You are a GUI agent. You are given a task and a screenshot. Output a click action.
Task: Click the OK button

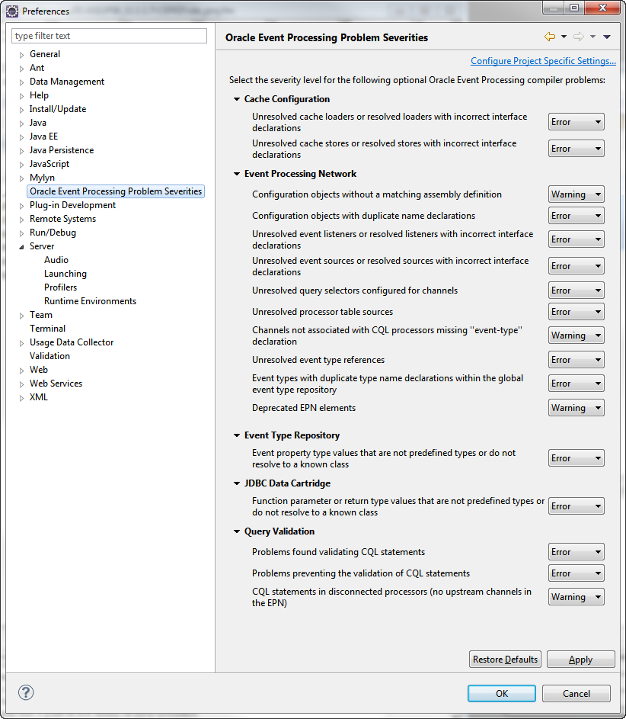pos(501,693)
